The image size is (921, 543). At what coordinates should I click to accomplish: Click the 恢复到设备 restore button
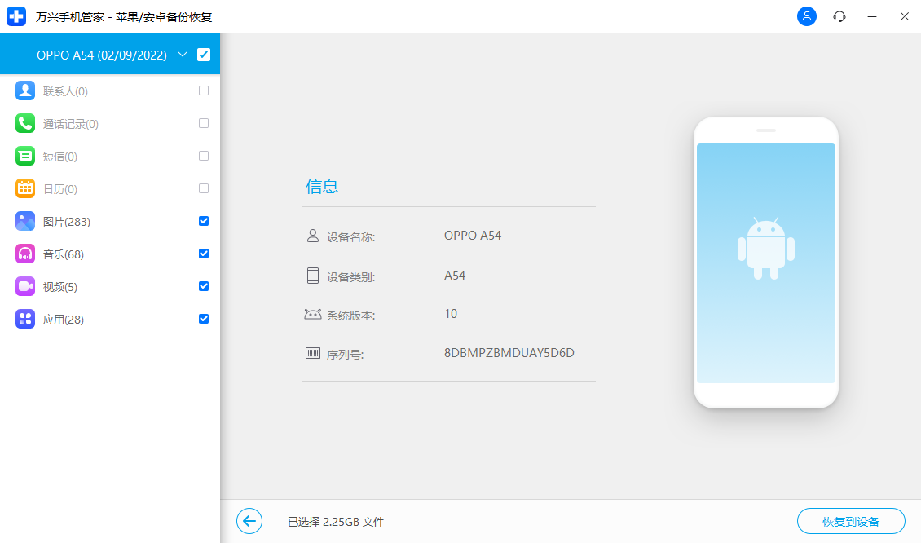[x=851, y=521]
